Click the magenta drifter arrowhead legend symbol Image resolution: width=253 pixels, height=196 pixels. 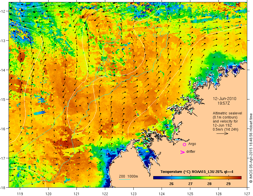(x=183, y=152)
